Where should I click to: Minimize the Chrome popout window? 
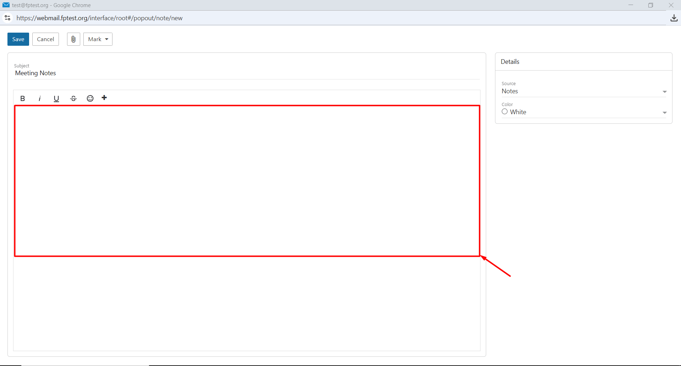click(x=631, y=5)
